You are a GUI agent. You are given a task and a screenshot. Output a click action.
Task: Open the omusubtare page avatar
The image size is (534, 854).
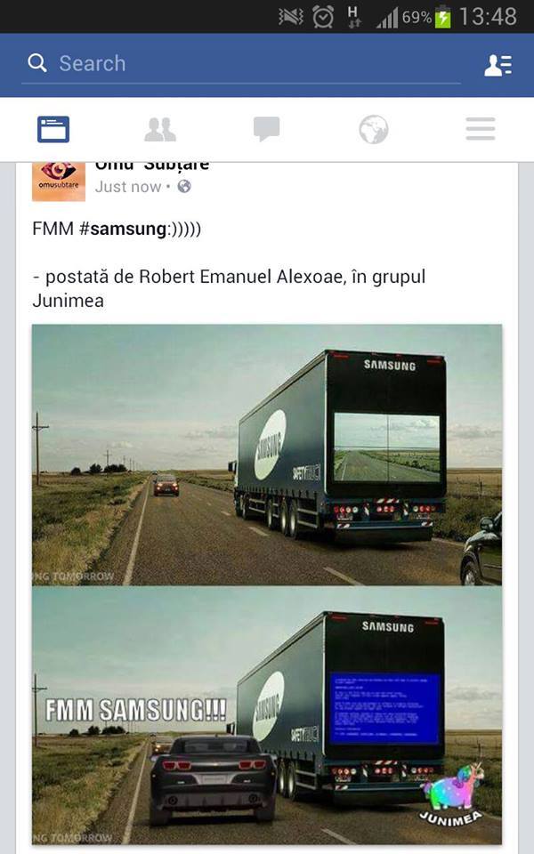click(x=59, y=181)
